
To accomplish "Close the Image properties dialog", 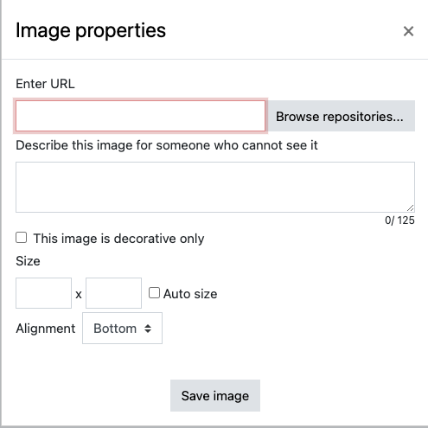I will [408, 31].
